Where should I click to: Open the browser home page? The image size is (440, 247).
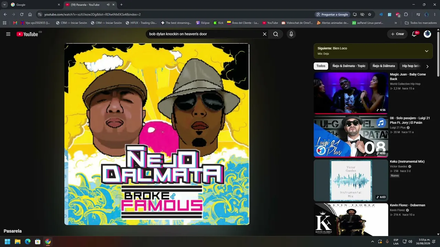30,14
